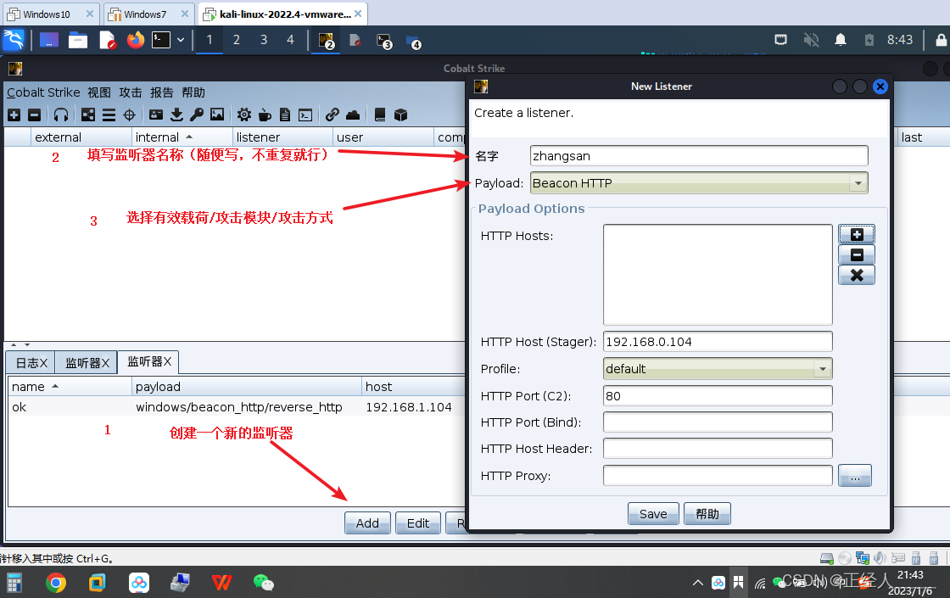
Task: Expand the Kali terminal launcher dropdown arrow
Action: click(181, 40)
